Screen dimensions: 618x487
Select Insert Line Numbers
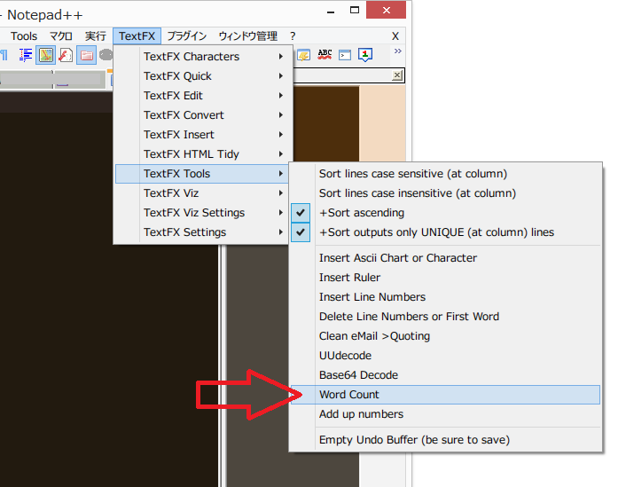click(445, 297)
